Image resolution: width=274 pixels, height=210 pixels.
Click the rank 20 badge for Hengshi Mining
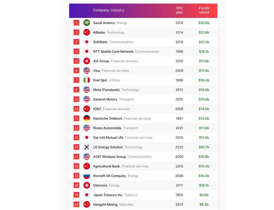(76, 204)
